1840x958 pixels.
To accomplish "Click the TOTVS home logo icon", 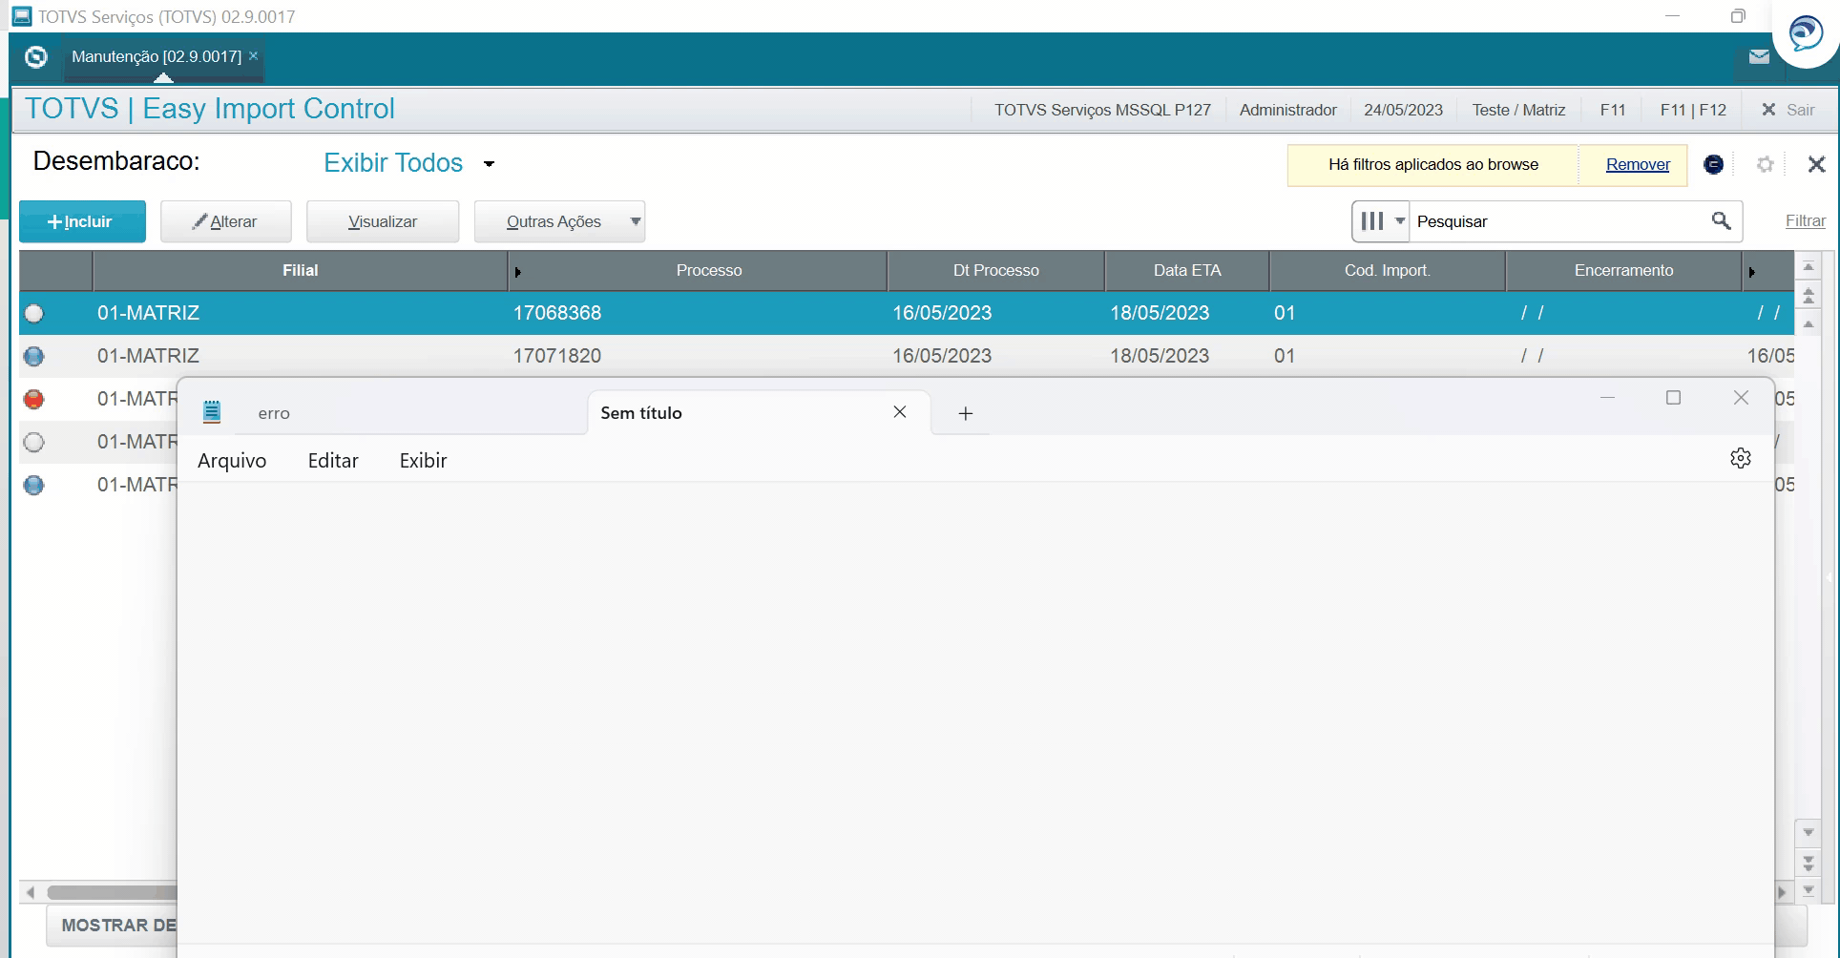I will tap(36, 57).
